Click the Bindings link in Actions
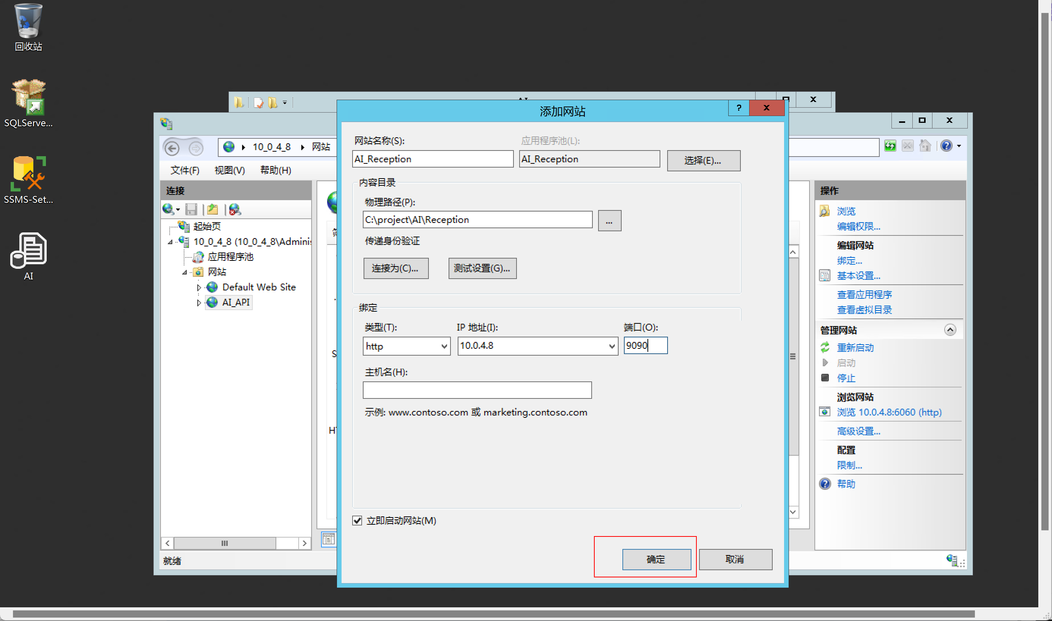This screenshot has width=1052, height=621. [x=849, y=260]
